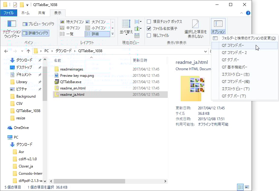Screen dimensions: 279x191
Task: Click the back navigation arrow
Action: click(6, 51)
